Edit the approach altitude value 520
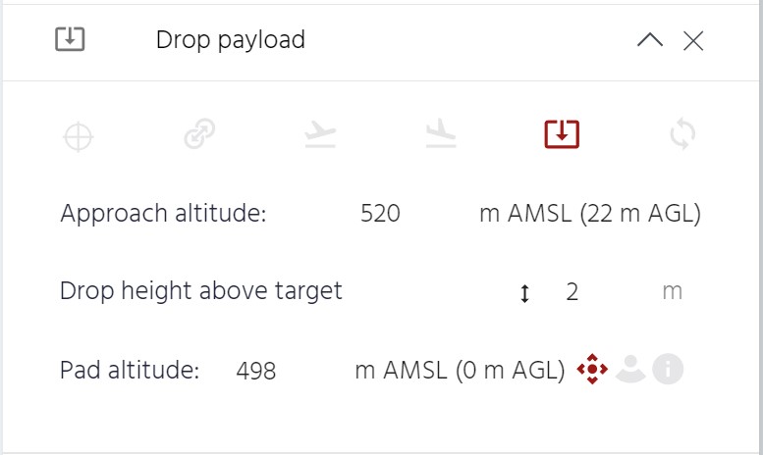Image resolution: width=763 pixels, height=455 pixels. (381, 214)
